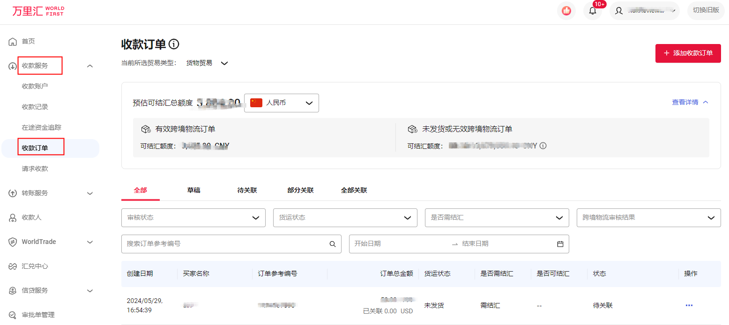Click the notification bell icon

592,10
